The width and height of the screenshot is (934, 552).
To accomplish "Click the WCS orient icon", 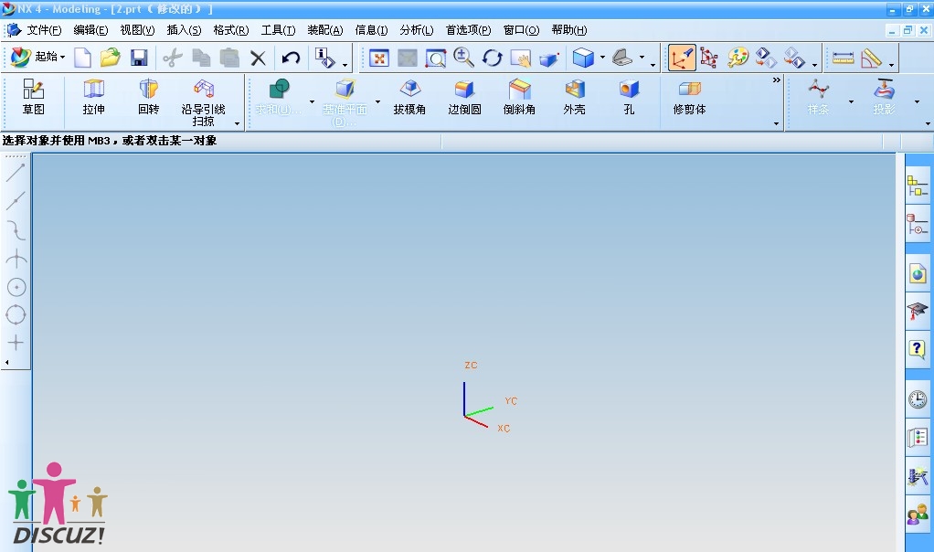I will (x=709, y=58).
